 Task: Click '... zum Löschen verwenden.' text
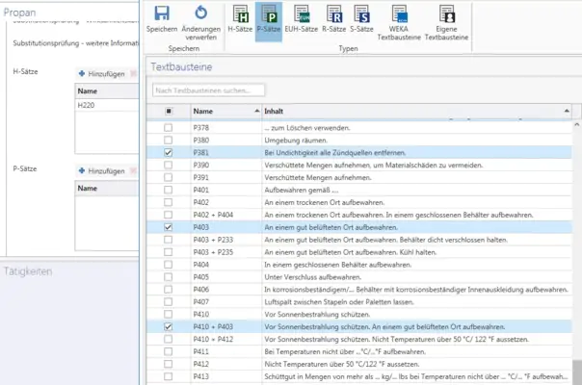[x=307, y=128]
